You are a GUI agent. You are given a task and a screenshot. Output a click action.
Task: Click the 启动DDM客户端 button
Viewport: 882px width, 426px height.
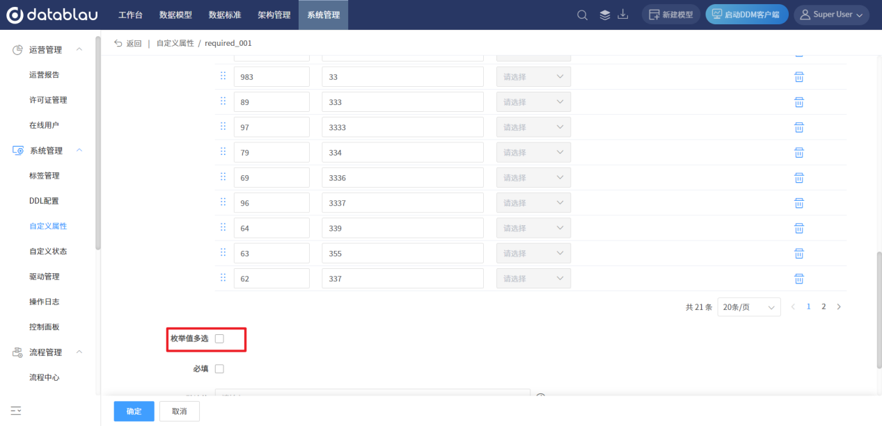click(x=747, y=15)
